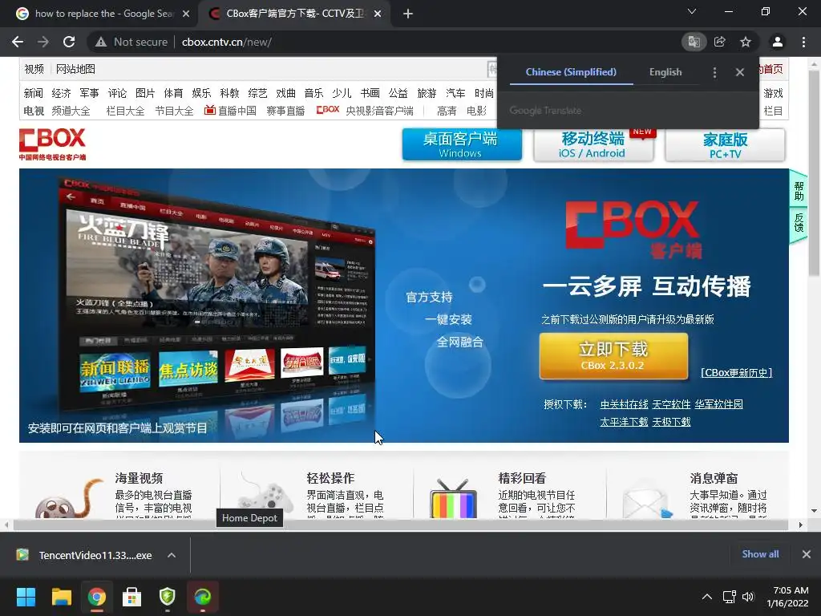Select Chinese (Simplified) in translate popup
Viewport: 821px width, 616px height.
(x=571, y=72)
